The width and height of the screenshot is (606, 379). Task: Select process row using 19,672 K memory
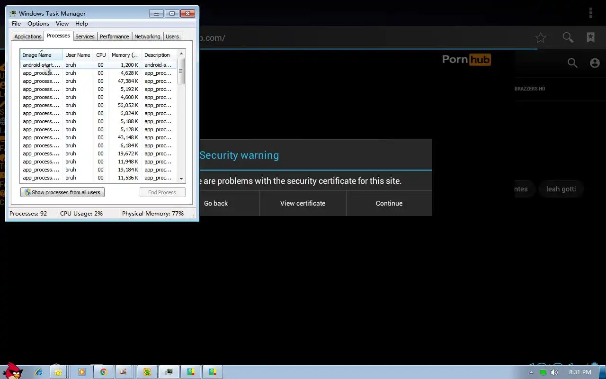coord(98,153)
